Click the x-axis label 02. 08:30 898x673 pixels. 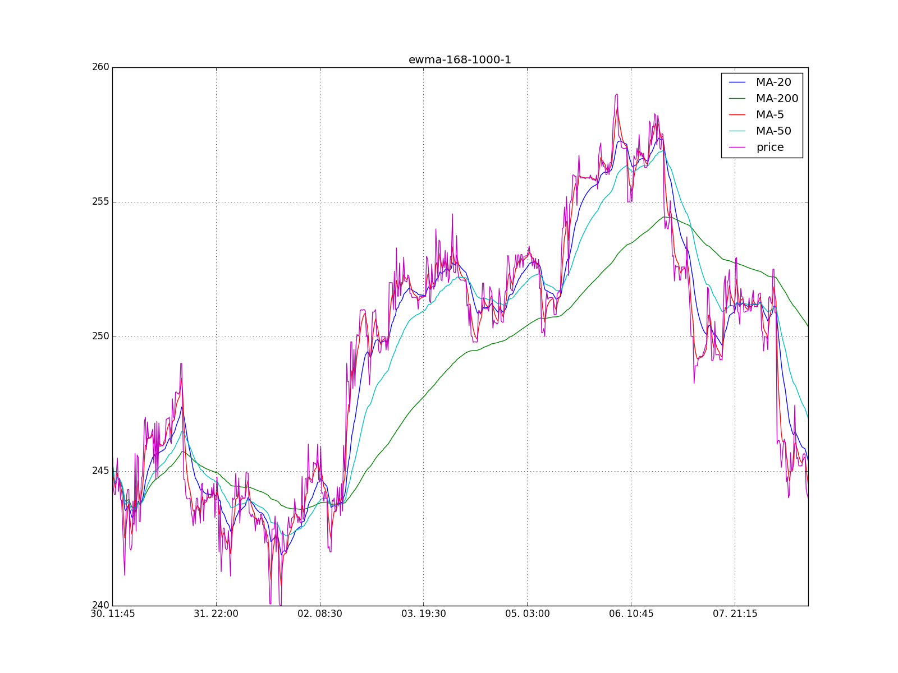(x=320, y=614)
